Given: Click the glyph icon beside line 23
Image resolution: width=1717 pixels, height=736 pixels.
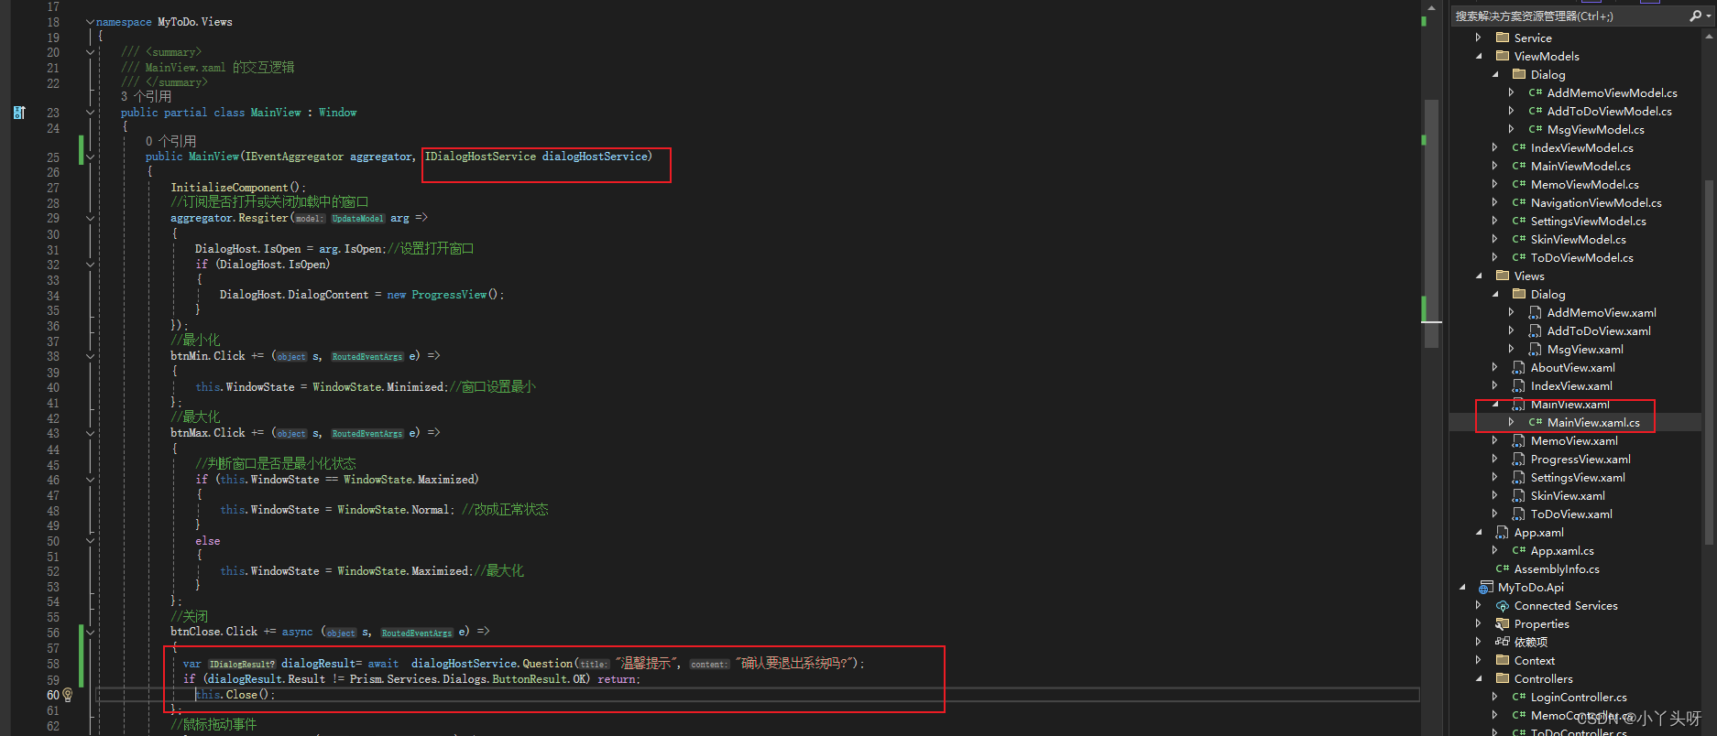Looking at the screenshot, I should click(x=19, y=113).
